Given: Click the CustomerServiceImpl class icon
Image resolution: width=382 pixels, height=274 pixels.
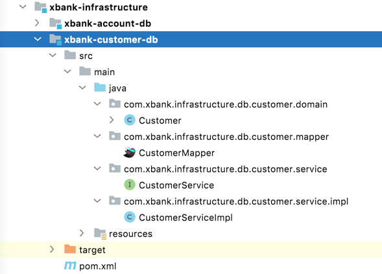Looking at the screenshot, I should 130,217.
